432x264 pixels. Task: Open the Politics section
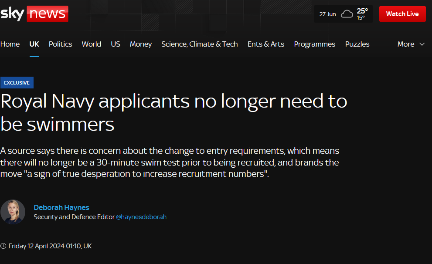pyautogui.click(x=60, y=44)
